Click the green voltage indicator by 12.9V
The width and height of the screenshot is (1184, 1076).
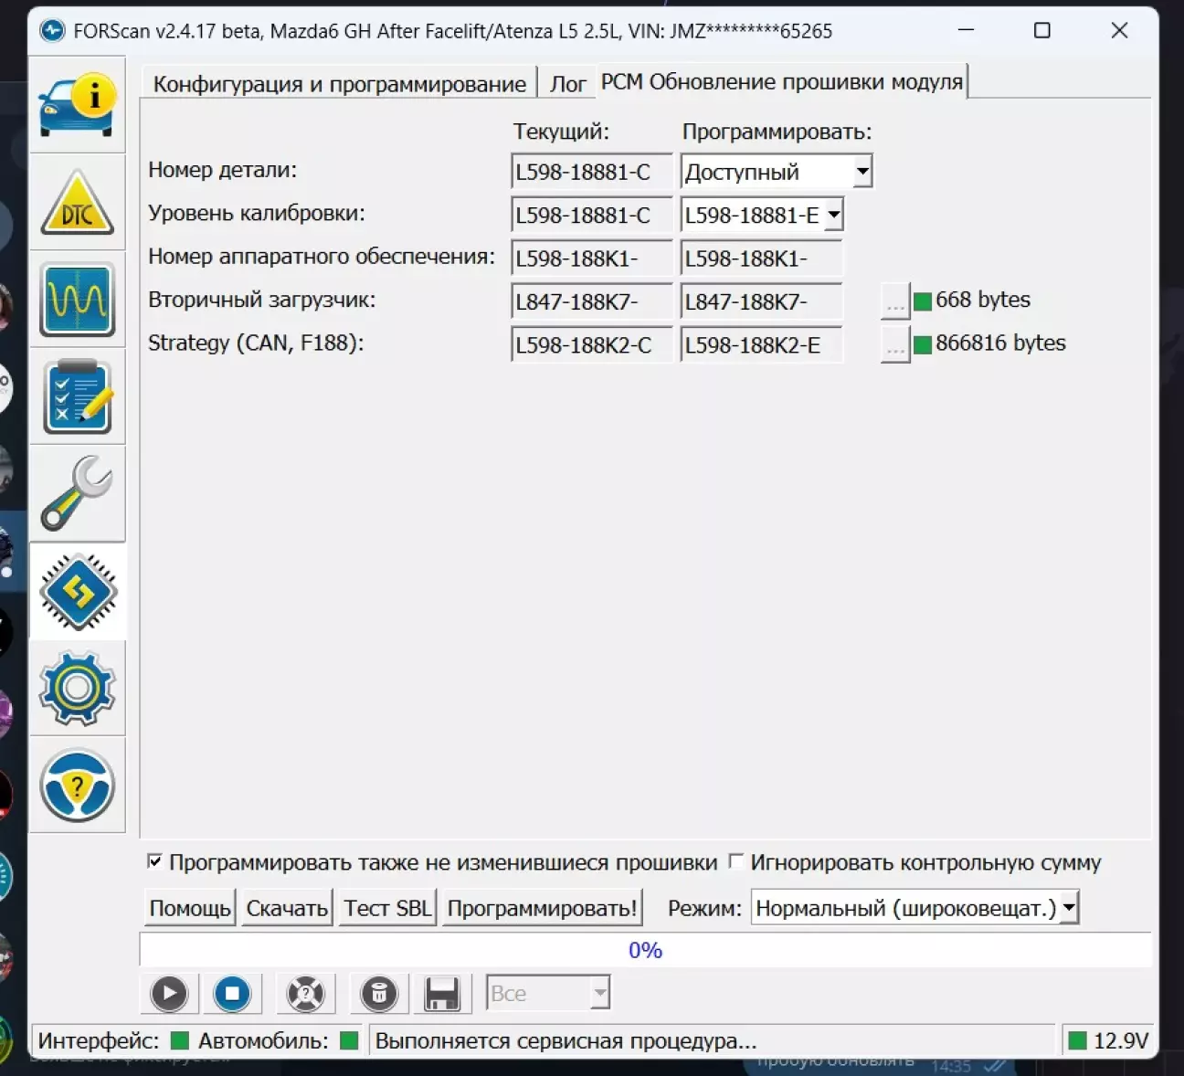[1078, 1040]
